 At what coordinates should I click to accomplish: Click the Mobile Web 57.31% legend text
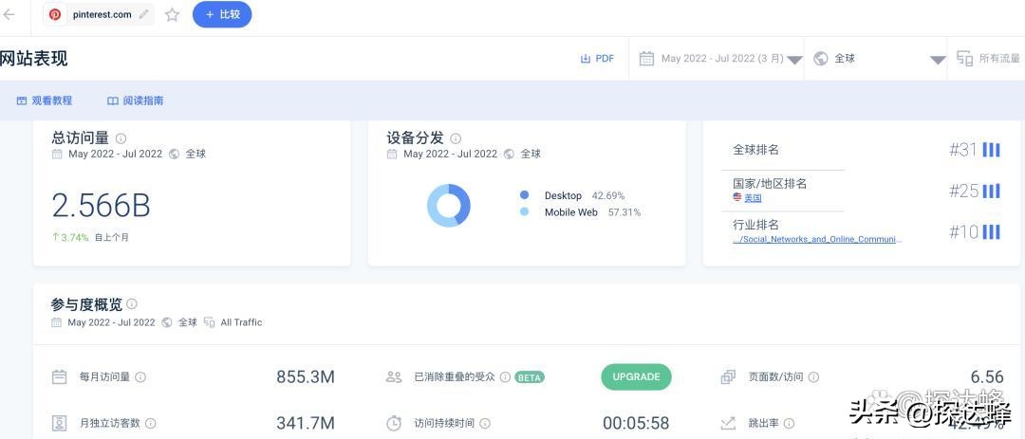[x=592, y=212]
